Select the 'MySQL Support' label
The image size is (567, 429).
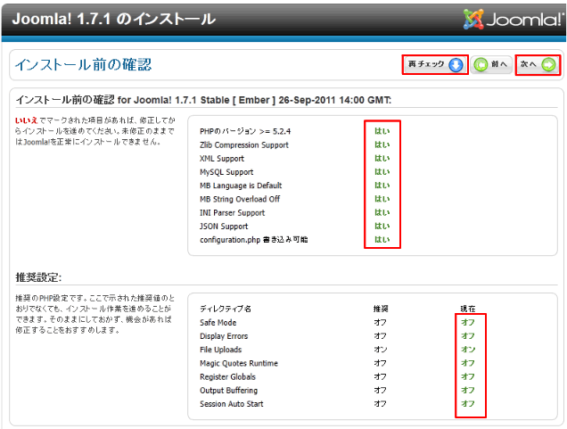[226, 172]
